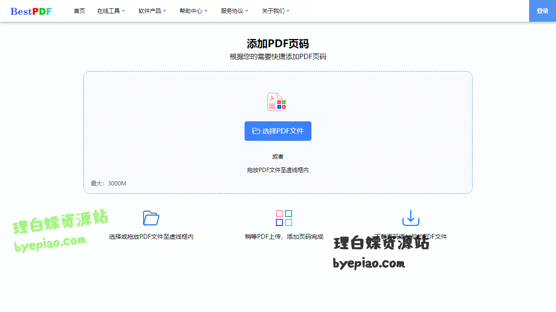
Task: Go to 首页 in the navigation bar
Action: pyautogui.click(x=79, y=11)
